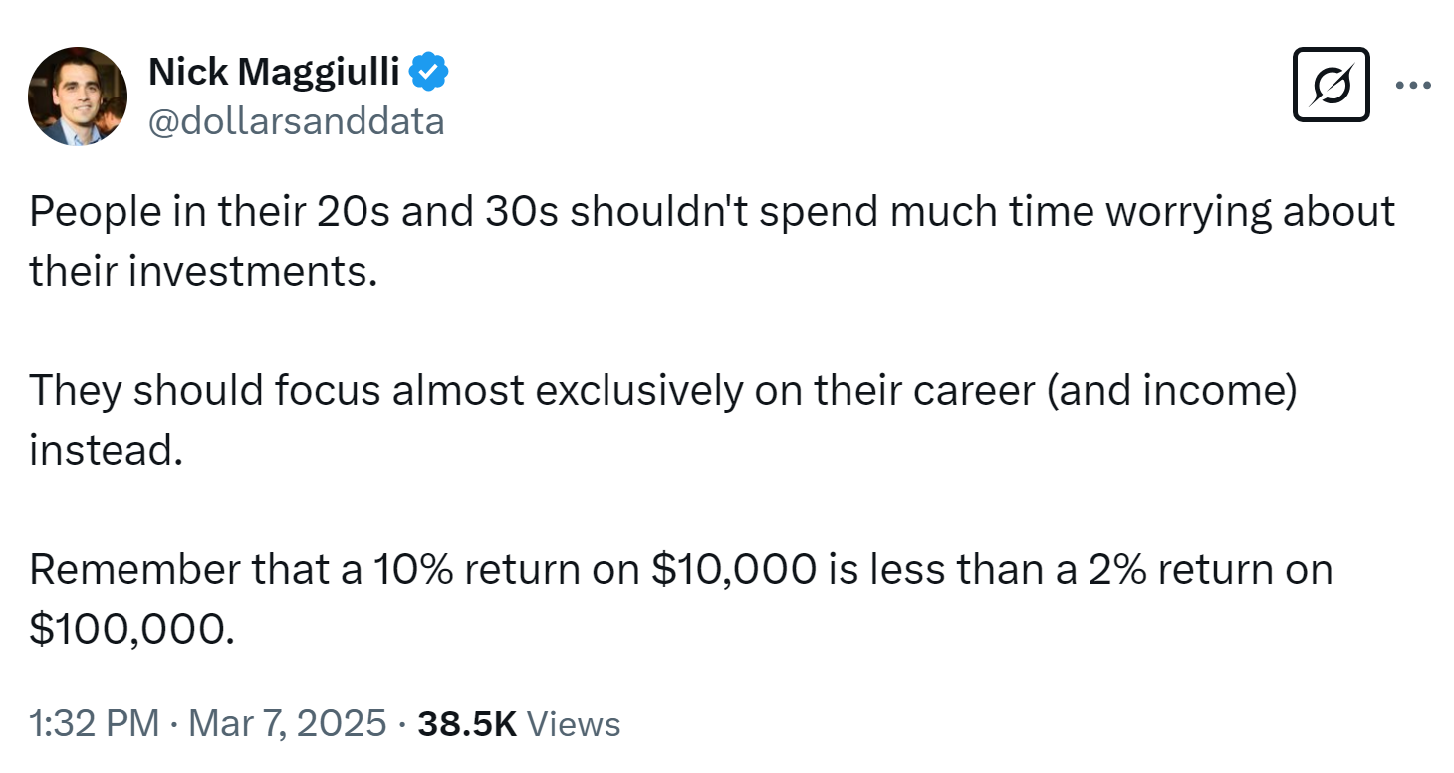Click the 1:32 PM timestamp

[95, 723]
